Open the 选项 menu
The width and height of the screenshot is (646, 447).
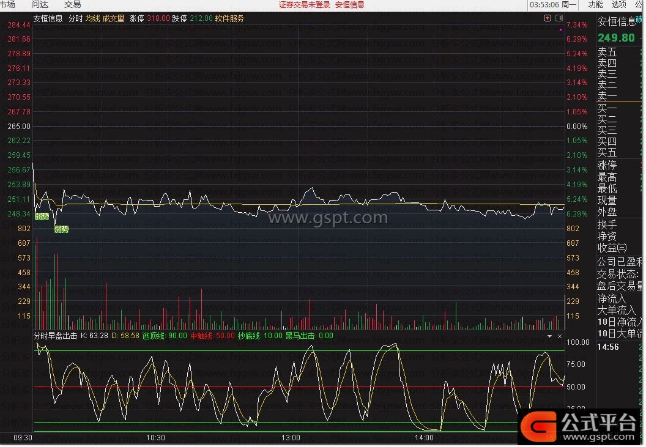point(618,4)
